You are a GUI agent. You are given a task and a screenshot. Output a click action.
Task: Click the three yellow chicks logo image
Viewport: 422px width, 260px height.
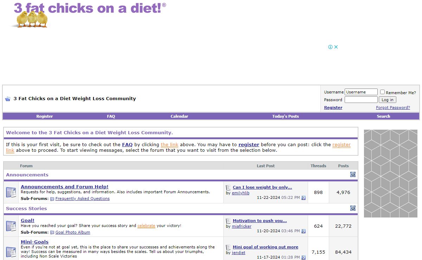click(32, 19)
